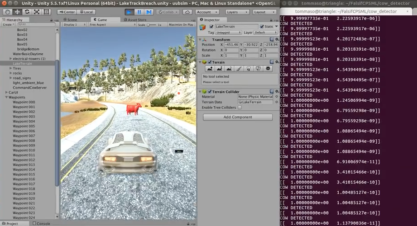Switch to the Scene tab
The image size is (417, 226).
[70, 19]
